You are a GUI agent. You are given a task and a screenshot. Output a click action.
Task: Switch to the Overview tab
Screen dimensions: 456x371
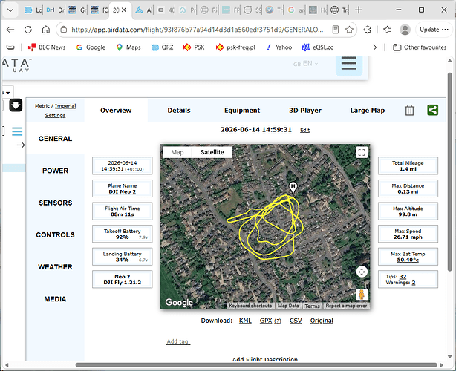point(116,111)
